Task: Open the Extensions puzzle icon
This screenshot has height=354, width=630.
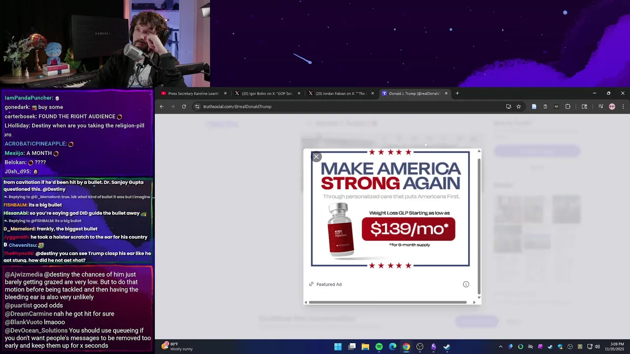Action: [x=567, y=106]
